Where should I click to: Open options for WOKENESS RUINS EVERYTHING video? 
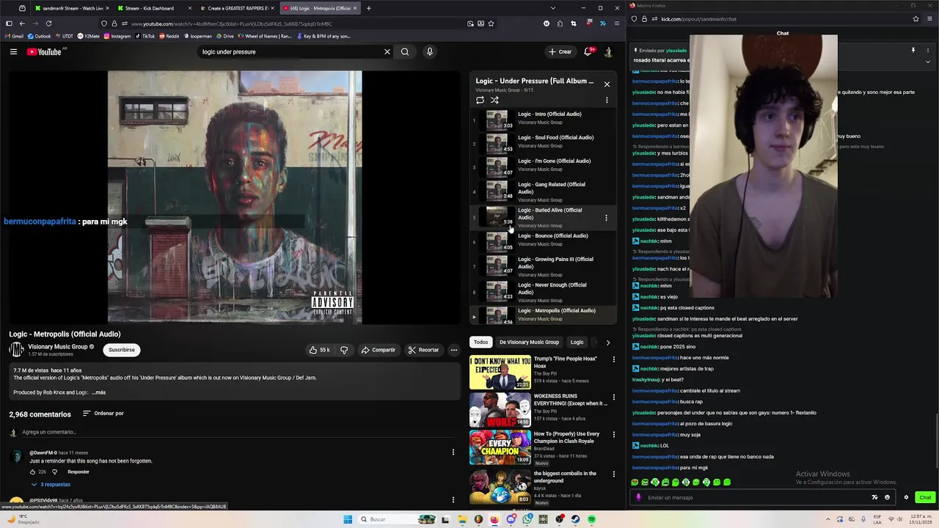614,397
